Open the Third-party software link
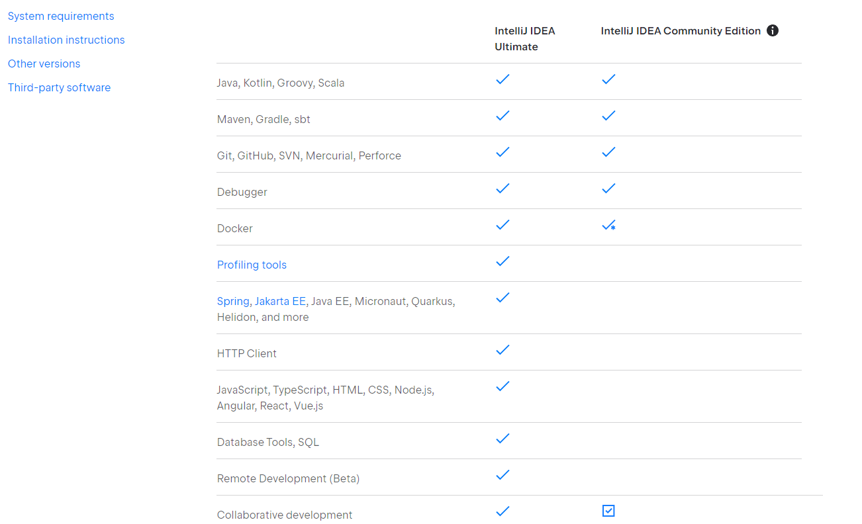The height and width of the screenshot is (524, 862). coord(60,87)
